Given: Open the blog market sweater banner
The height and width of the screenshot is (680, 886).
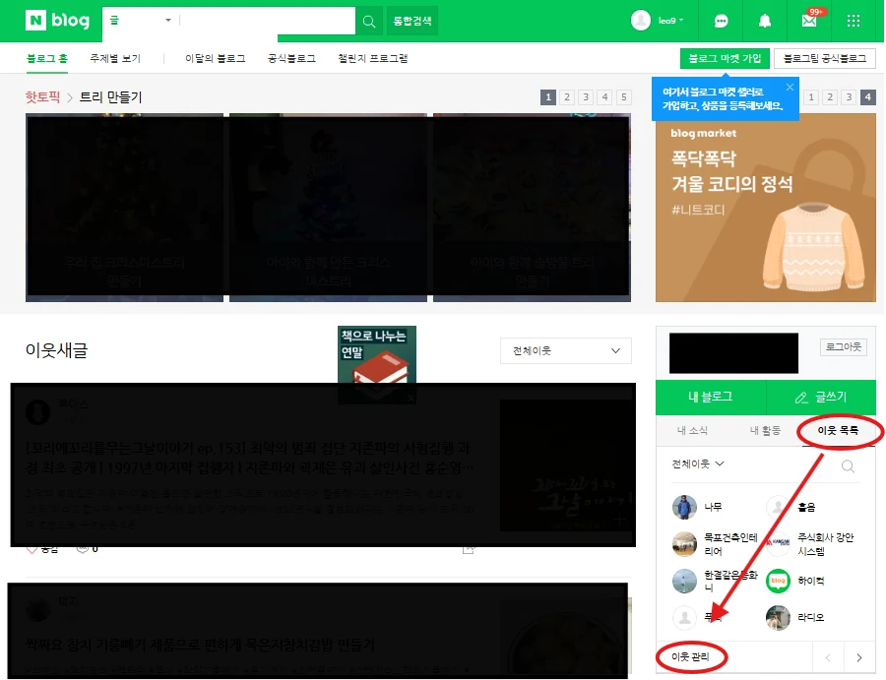Looking at the screenshot, I should (x=766, y=208).
